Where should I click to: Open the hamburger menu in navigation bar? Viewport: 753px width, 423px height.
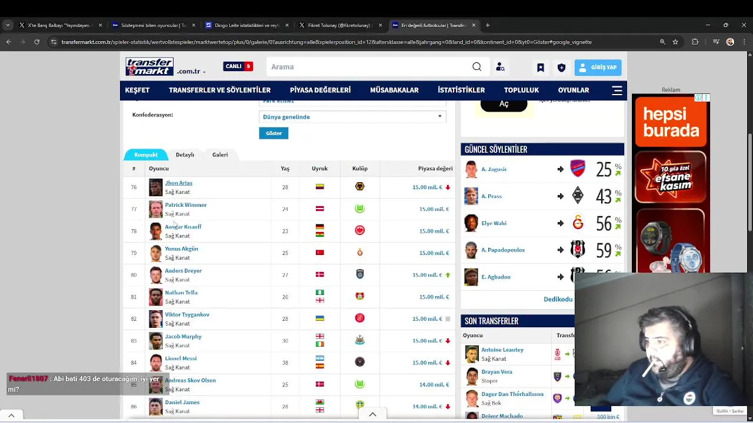617,90
